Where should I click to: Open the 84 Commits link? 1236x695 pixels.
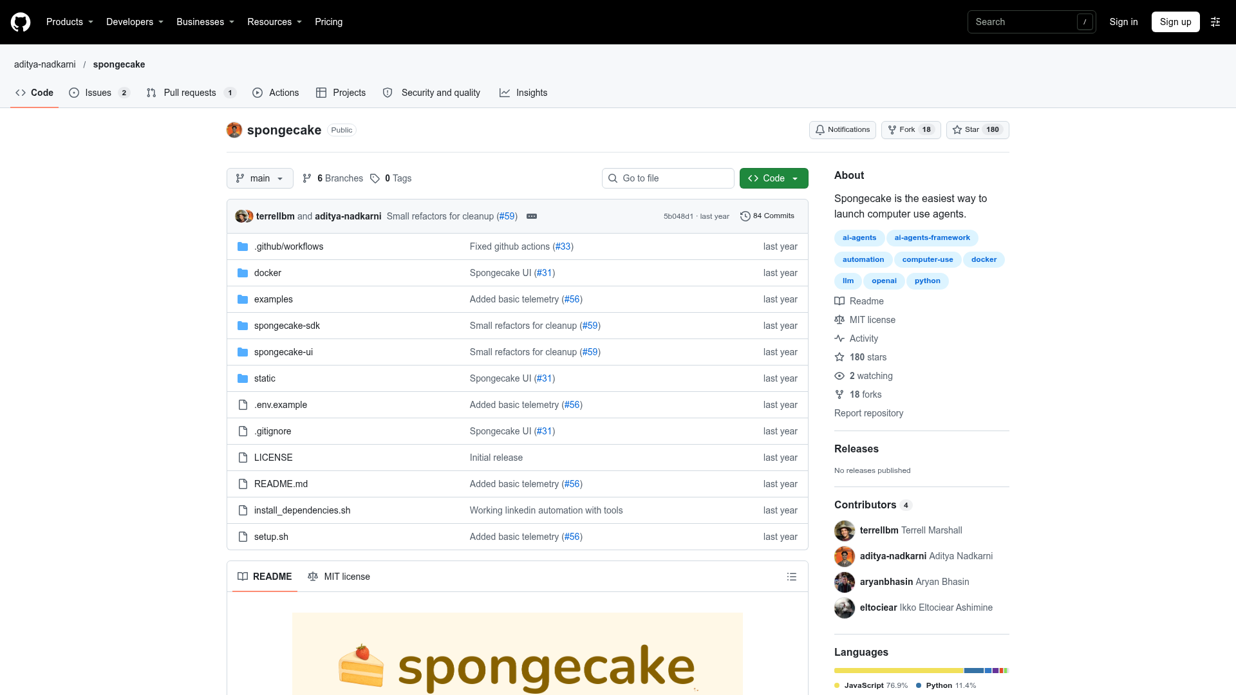767,216
